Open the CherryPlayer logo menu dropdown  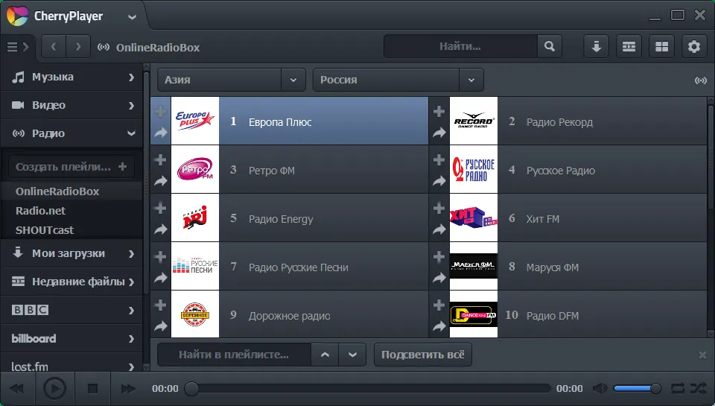coord(132,17)
